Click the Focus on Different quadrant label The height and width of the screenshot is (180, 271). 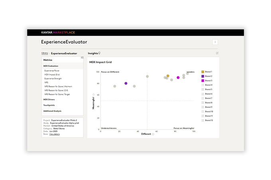(110, 72)
